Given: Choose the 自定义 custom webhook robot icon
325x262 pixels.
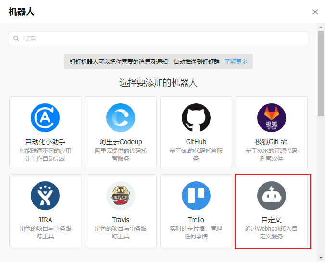Looking at the screenshot, I should click(x=272, y=196).
